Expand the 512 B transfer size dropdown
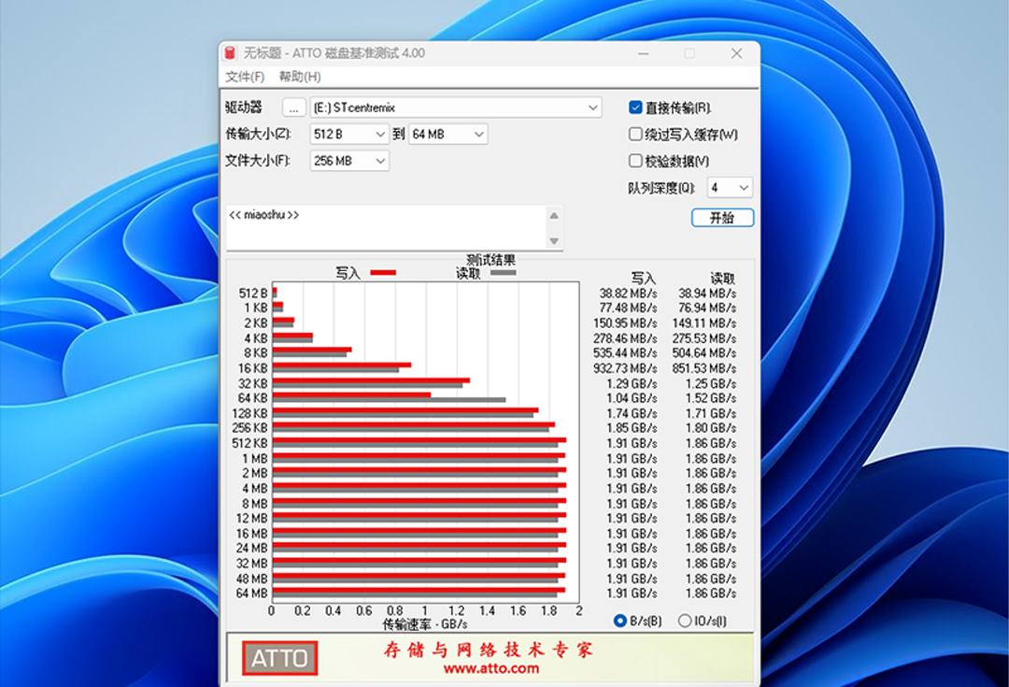The width and height of the screenshot is (1009, 687). [x=349, y=135]
